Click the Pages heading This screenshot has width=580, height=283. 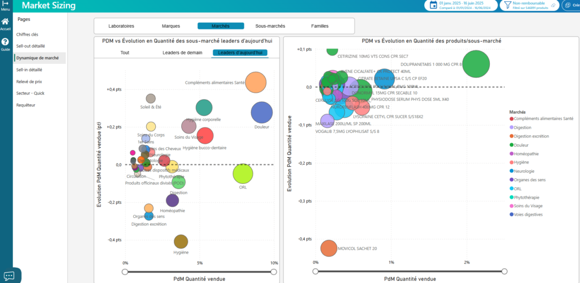pyautogui.click(x=24, y=19)
